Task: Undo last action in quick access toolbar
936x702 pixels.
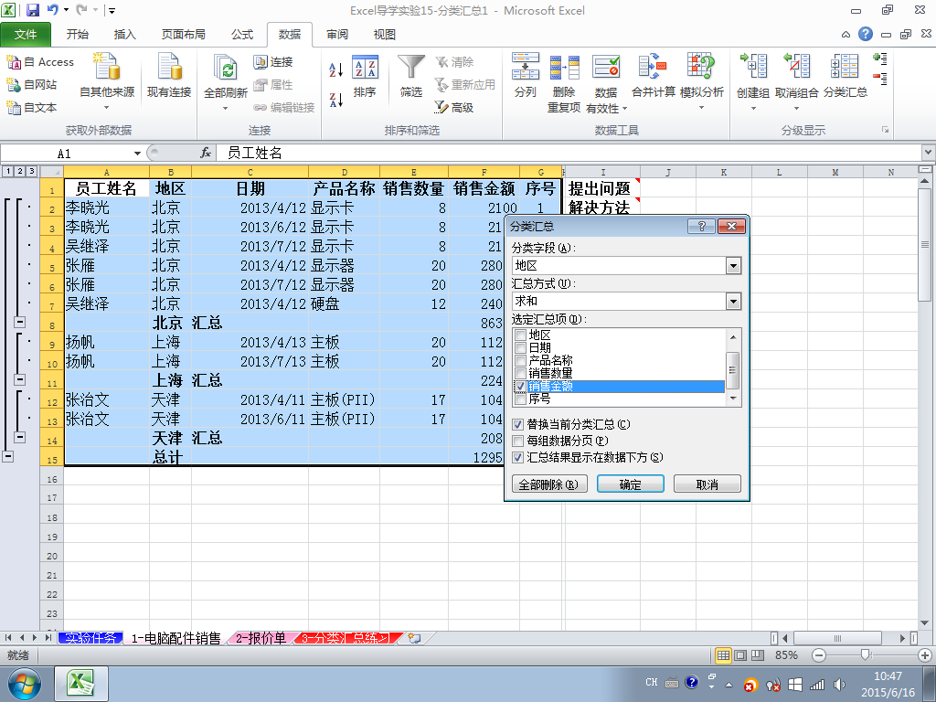Action: click(x=52, y=10)
